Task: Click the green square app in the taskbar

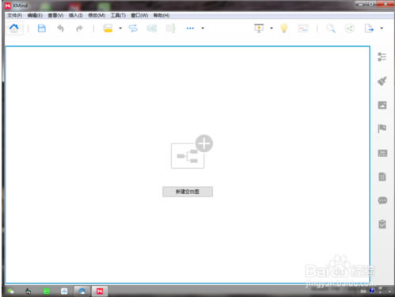Action: pyautogui.click(x=47, y=291)
